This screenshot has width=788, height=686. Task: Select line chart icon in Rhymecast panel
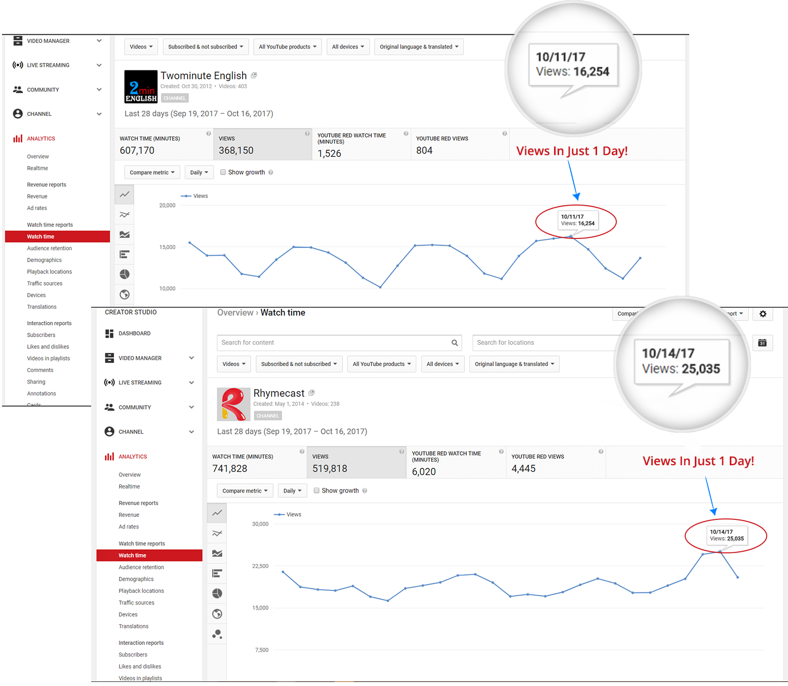[x=217, y=513]
